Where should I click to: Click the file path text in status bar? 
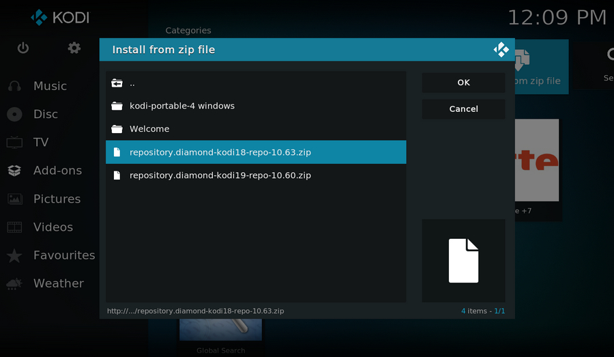point(195,311)
